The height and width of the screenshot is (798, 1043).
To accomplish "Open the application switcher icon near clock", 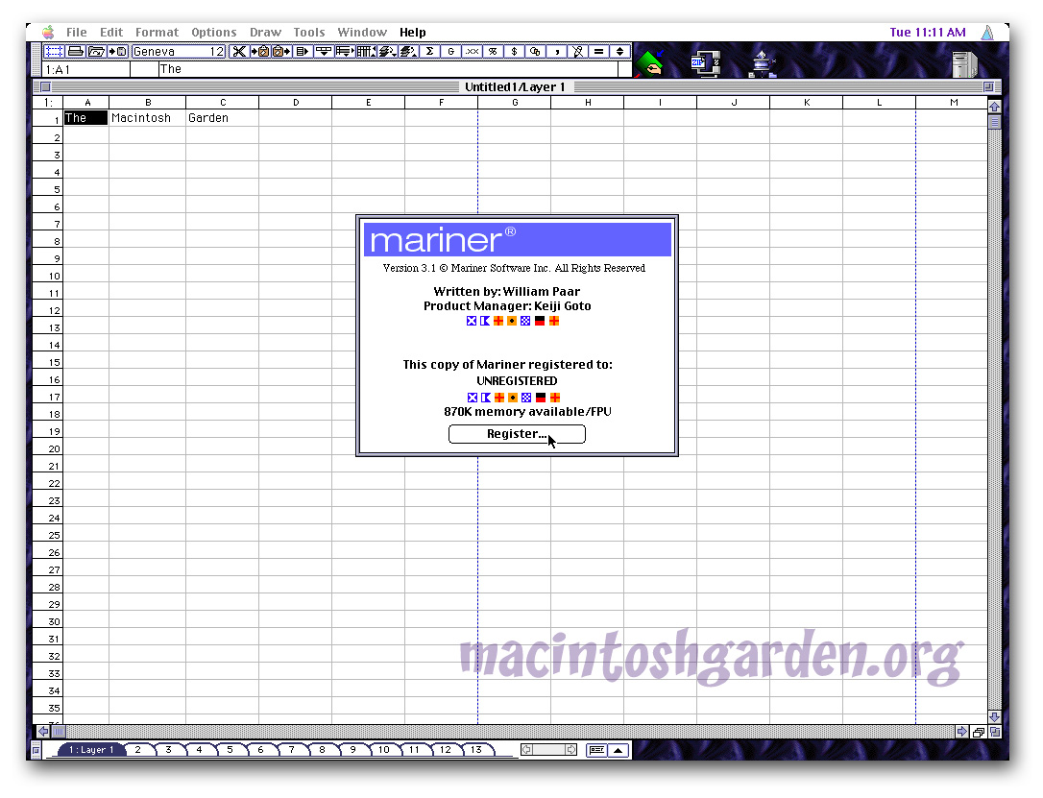I will click(988, 32).
